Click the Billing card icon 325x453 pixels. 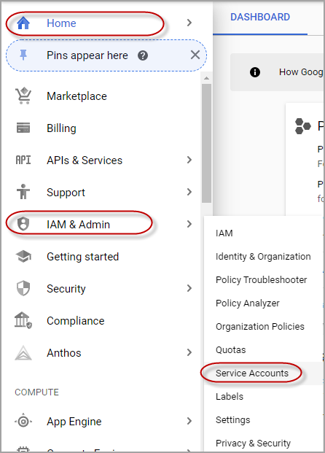(23, 128)
